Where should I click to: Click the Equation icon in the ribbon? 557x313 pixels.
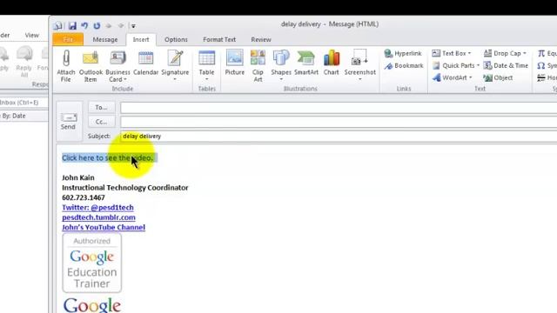pos(547,53)
